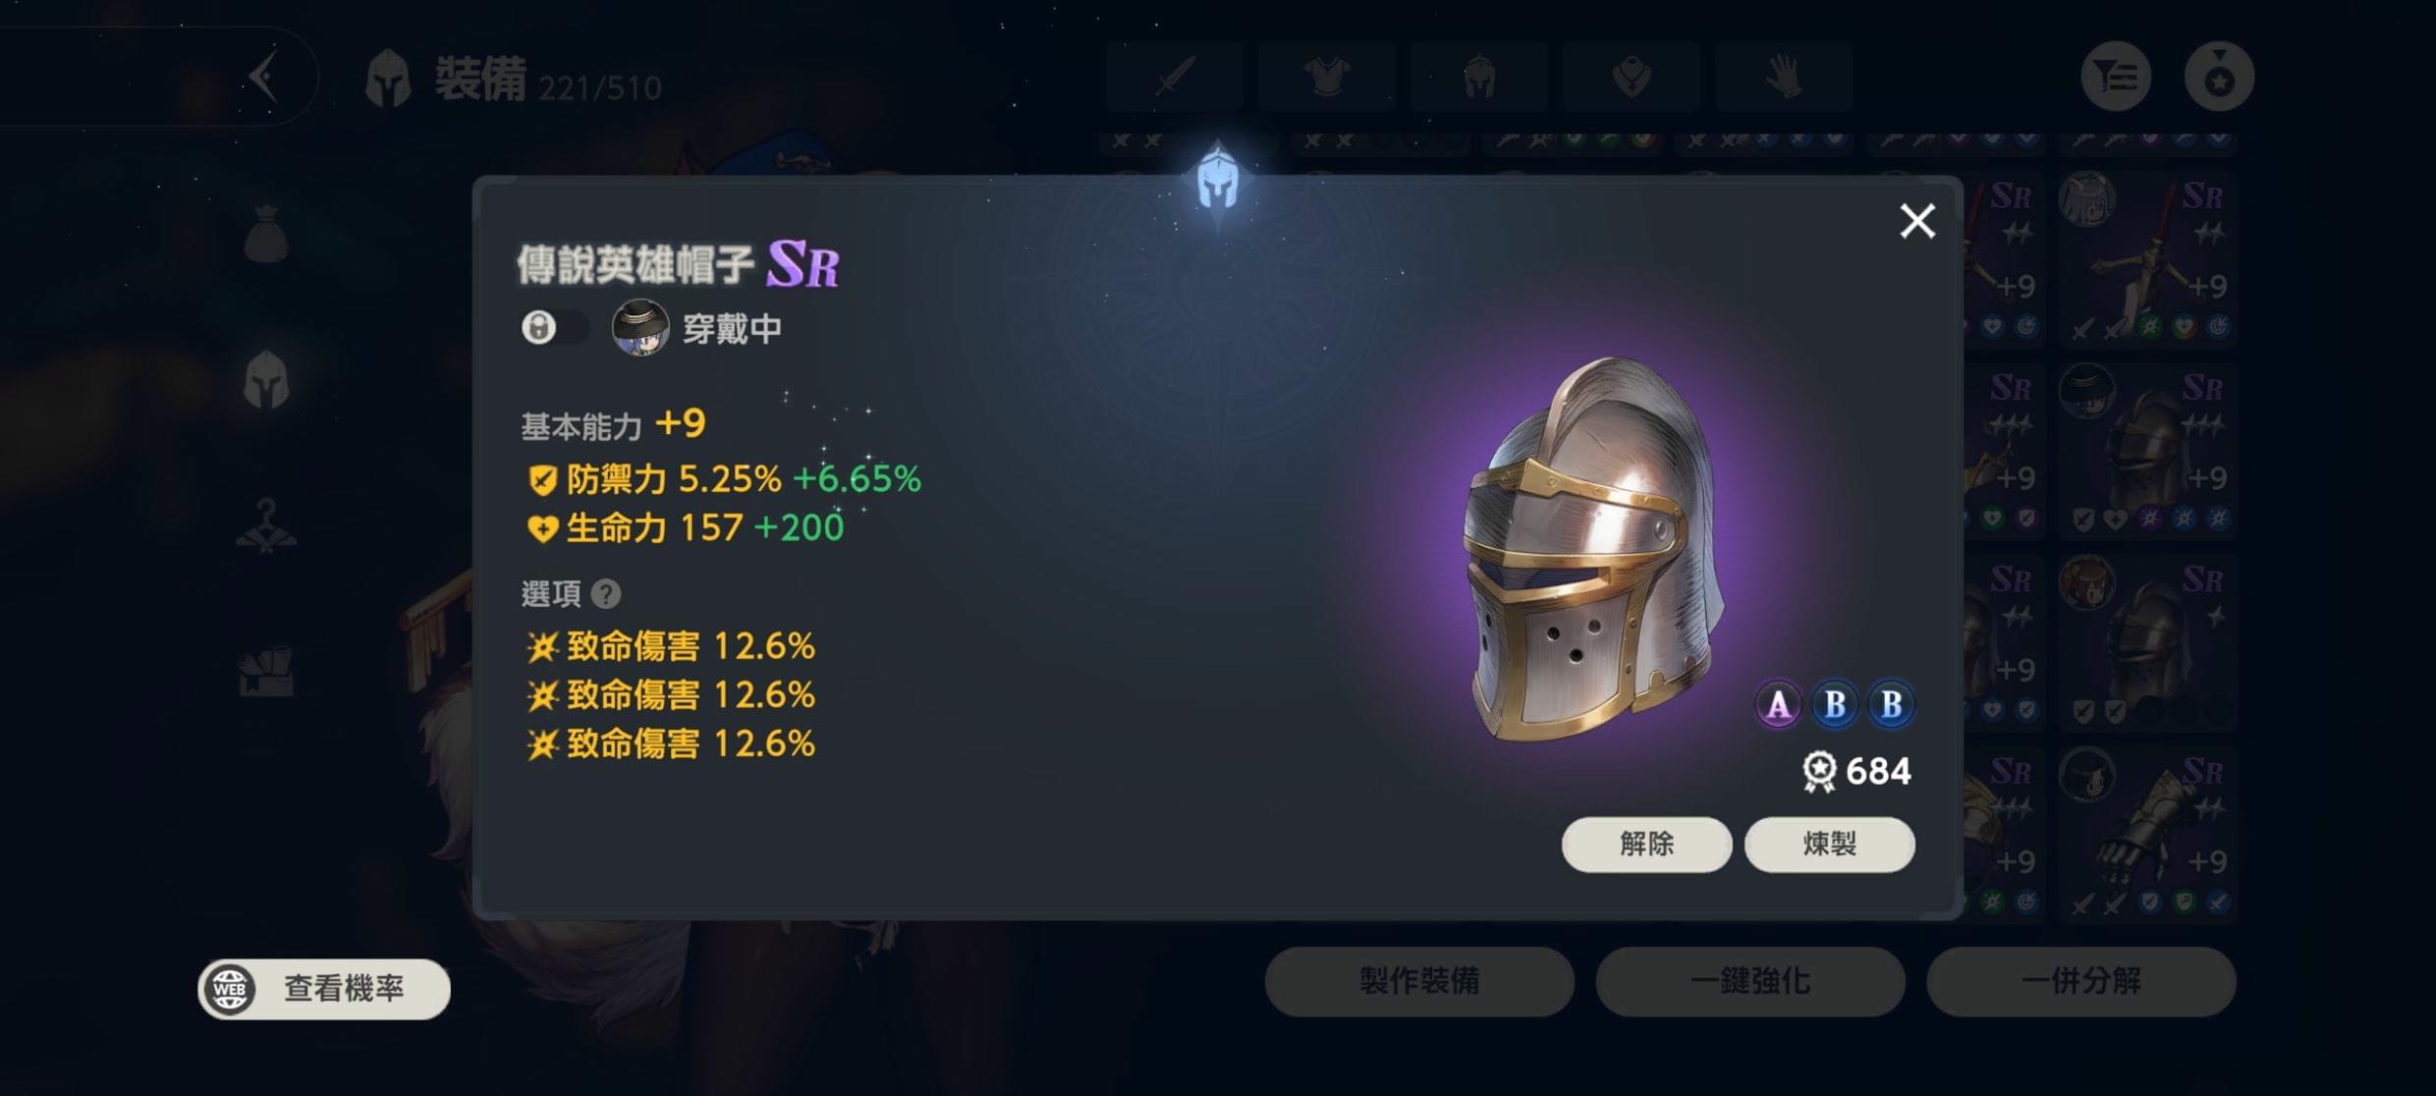The image size is (2436, 1096).
Task: Click the 一鍵強化 one-tap enhance button
Action: coord(1750,980)
